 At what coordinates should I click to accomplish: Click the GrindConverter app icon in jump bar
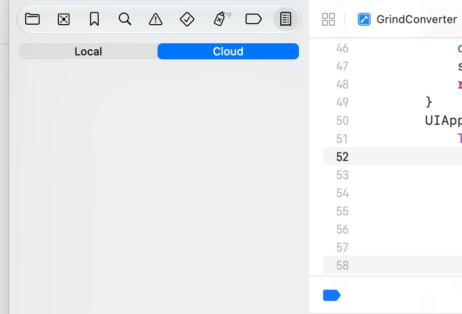click(364, 20)
